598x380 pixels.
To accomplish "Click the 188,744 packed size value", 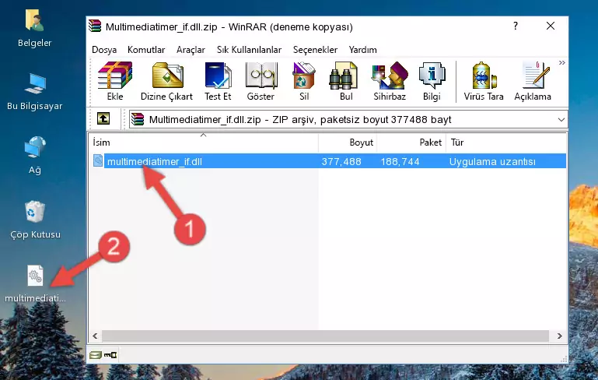I will pos(400,161).
